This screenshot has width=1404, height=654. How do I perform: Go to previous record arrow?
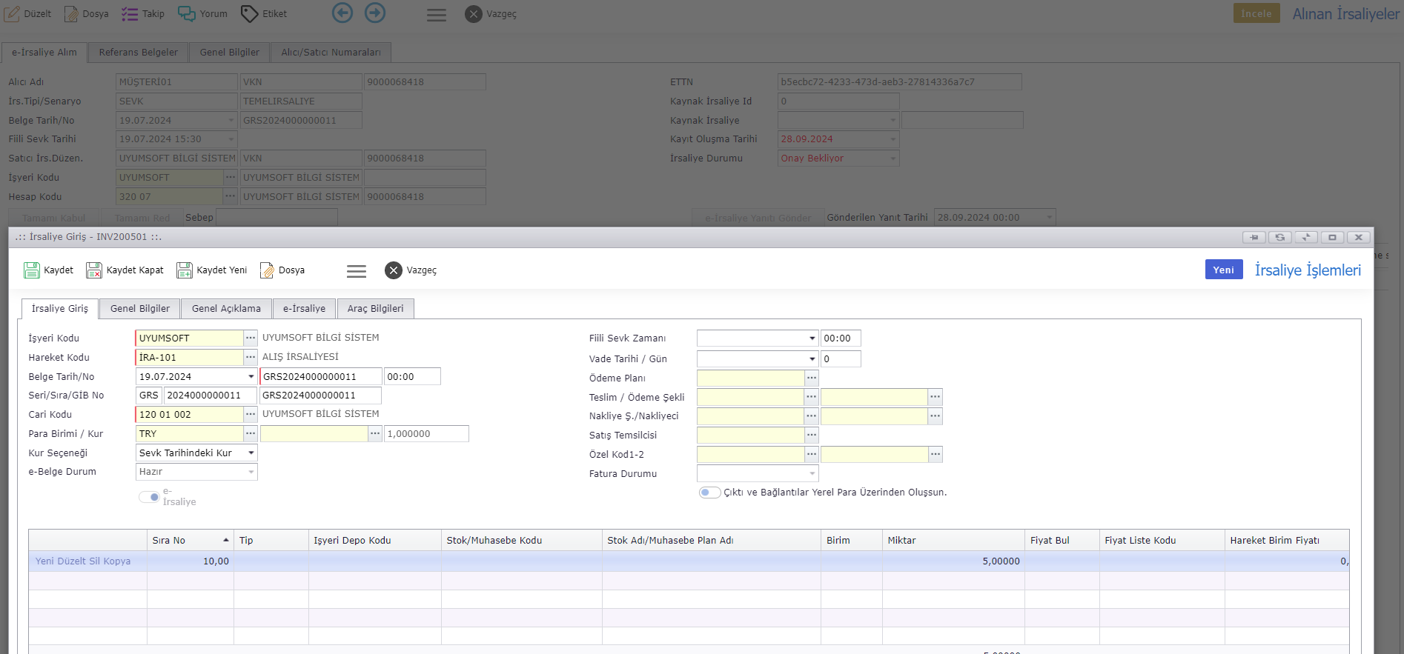click(342, 13)
